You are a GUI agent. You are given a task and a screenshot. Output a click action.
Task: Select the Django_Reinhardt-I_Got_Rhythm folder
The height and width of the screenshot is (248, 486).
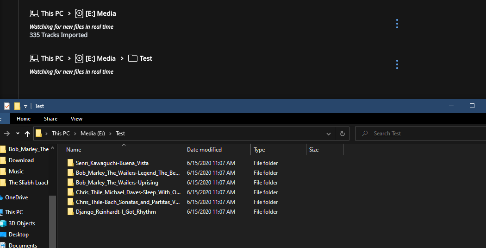pyautogui.click(x=116, y=212)
